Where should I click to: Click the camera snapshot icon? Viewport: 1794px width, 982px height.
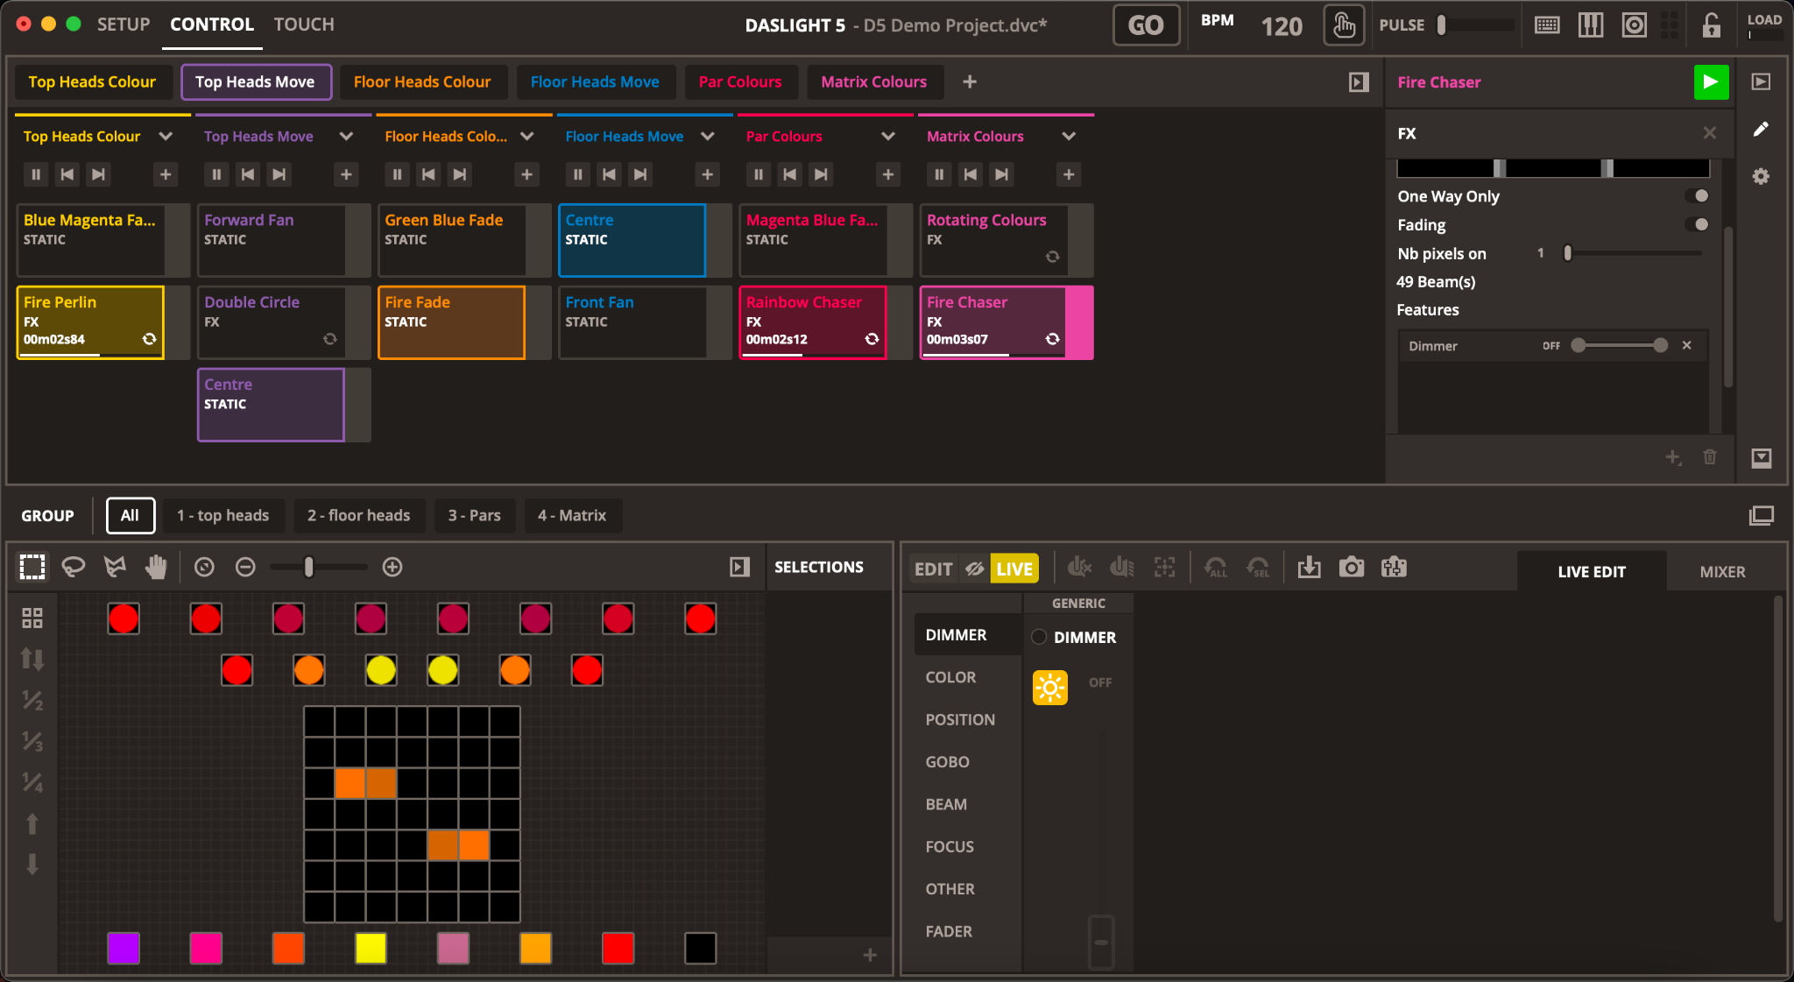1351,568
